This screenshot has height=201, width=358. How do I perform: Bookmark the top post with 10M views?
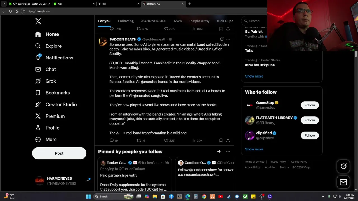(221, 29)
